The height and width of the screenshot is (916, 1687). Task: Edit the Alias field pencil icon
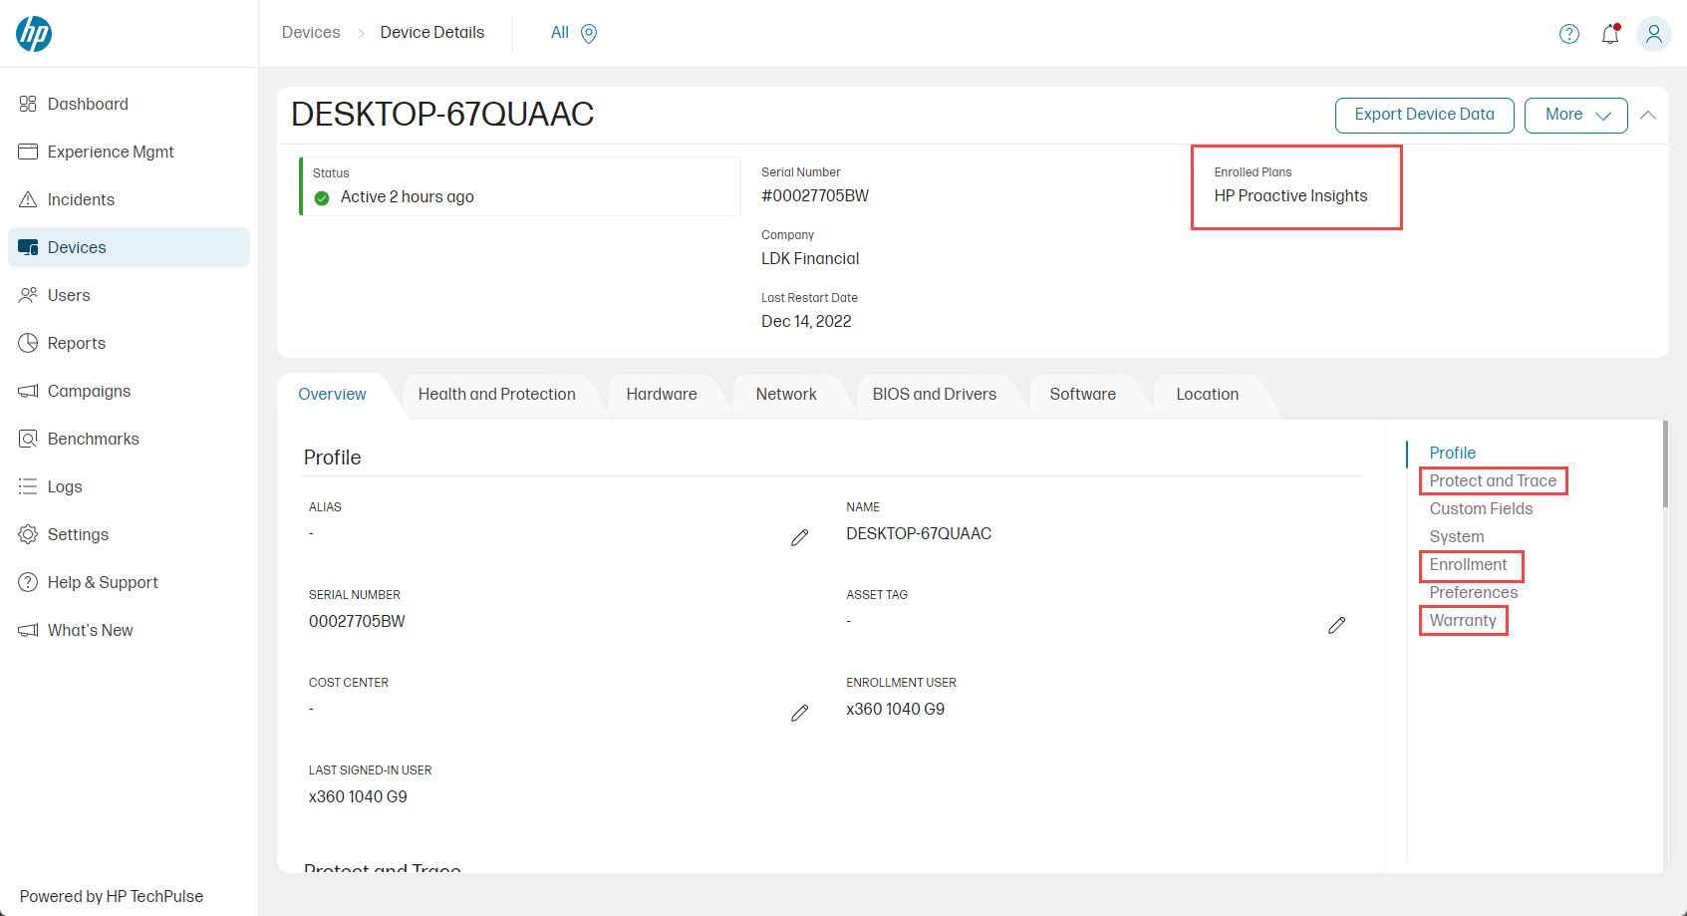tap(799, 538)
